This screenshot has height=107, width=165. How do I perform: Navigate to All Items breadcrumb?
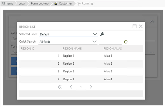tap(7, 4)
